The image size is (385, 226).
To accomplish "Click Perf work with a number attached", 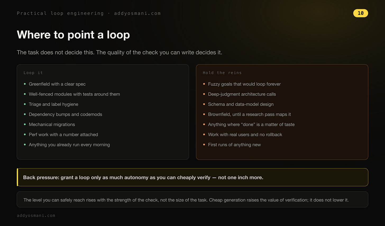I will coord(63,135).
